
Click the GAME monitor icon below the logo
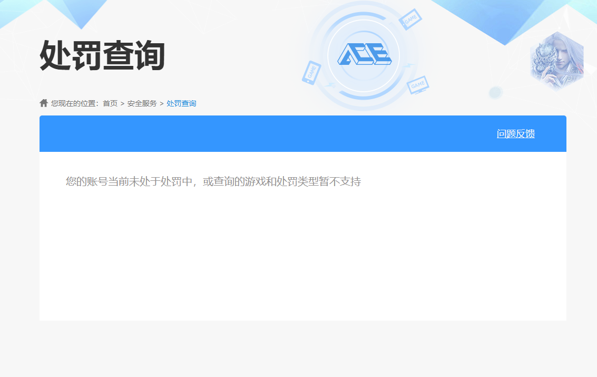pos(418,85)
